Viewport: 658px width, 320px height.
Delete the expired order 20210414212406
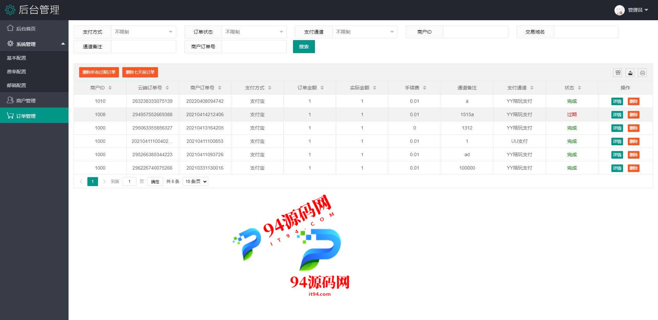634,115
